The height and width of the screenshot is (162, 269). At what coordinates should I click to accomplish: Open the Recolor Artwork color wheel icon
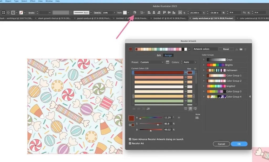(134, 12)
